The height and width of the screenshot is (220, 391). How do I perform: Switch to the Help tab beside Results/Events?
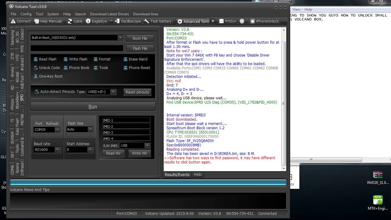tap(198, 174)
